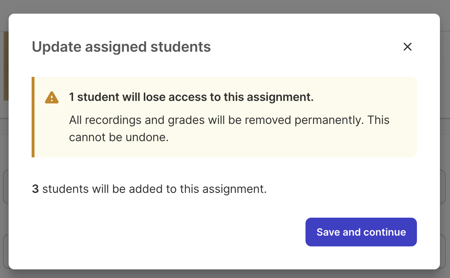
Task: Click the partially hidden field left of the dialog
Action: tap(6, 187)
